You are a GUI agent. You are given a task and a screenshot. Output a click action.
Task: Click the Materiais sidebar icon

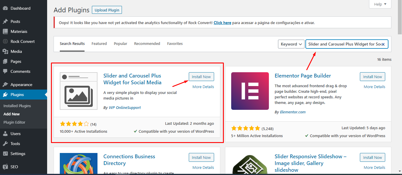(x=5, y=31)
